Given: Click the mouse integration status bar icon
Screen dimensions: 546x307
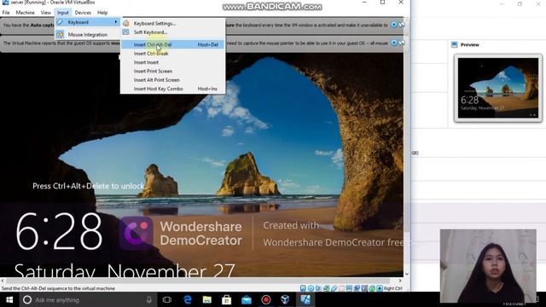Looking at the screenshot, I should click(x=372, y=288).
